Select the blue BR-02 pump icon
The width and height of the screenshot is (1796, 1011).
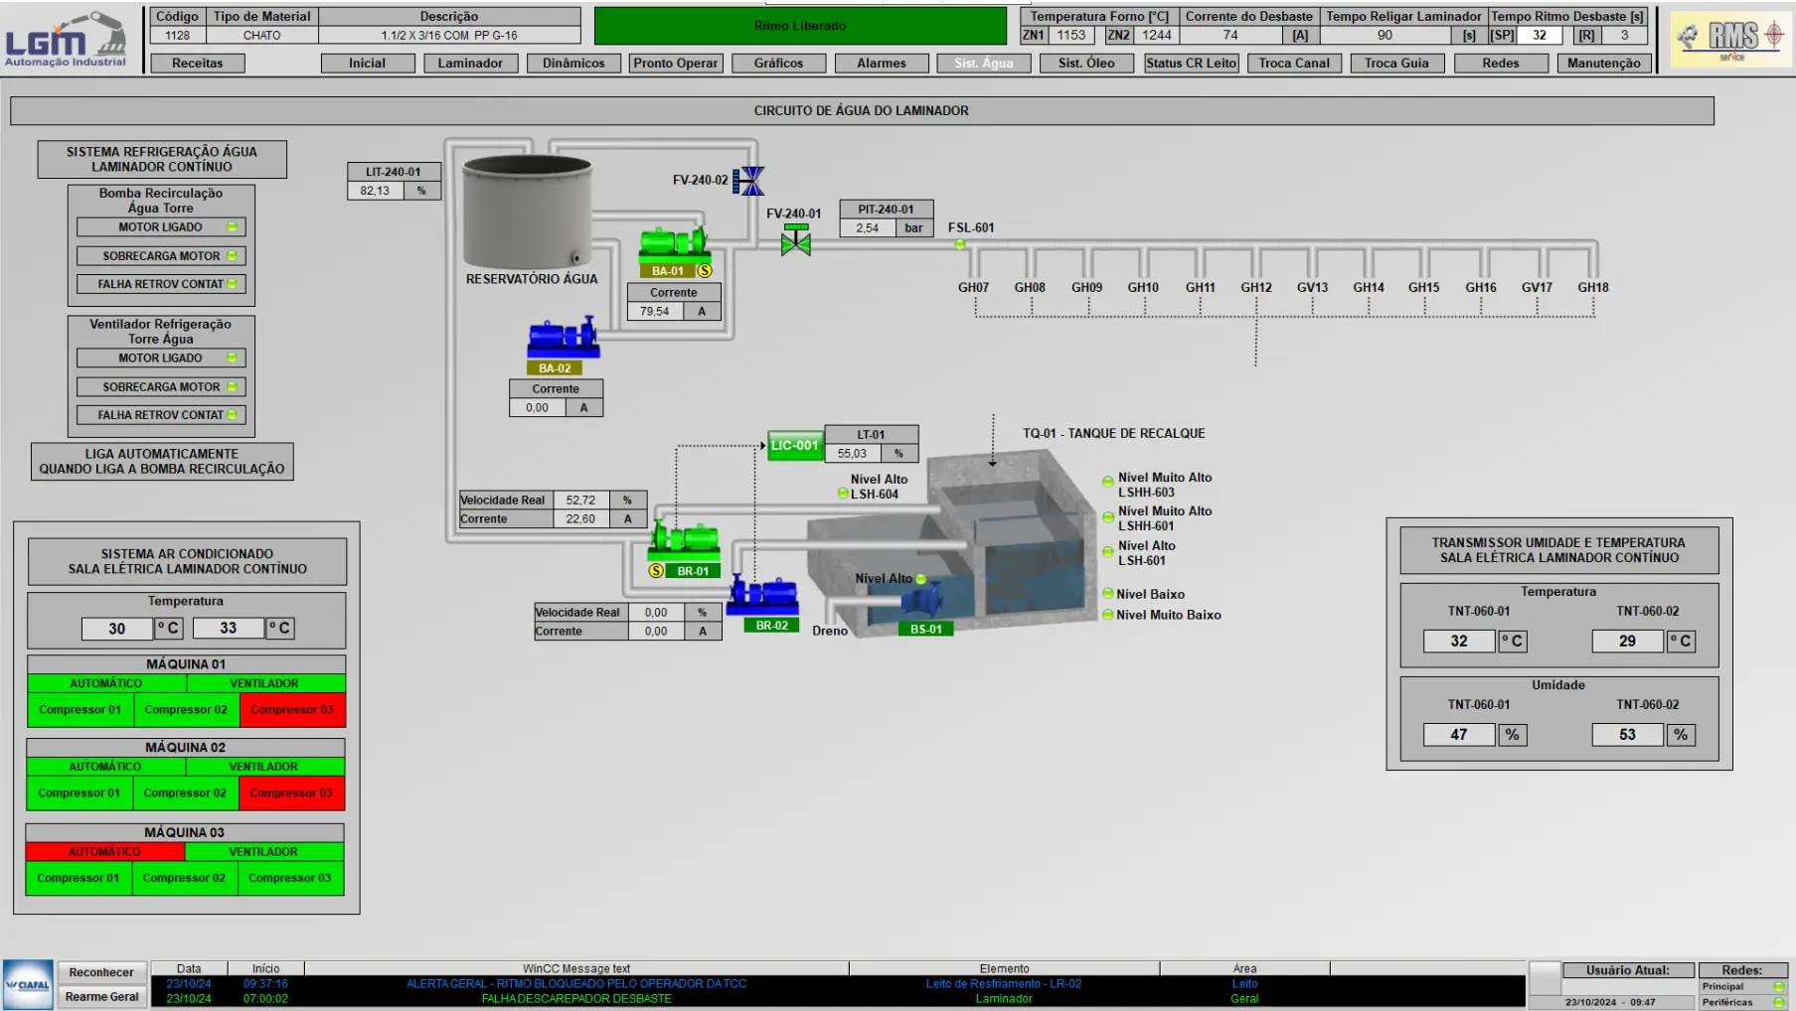click(762, 596)
